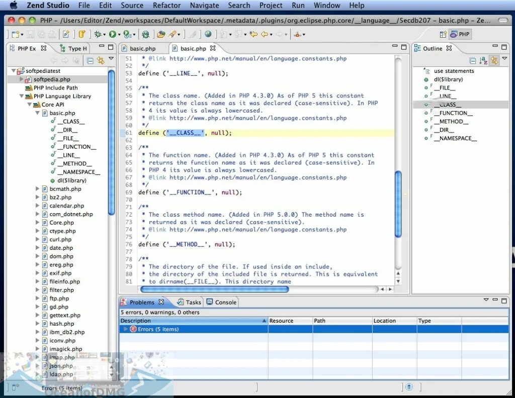
Task: Select curl.php in PHP Explorer
Action: tap(60, 239)
